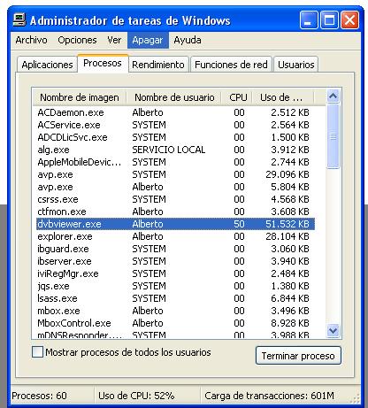Select the avp.exe process run by Alberto
The image size is (368, 408).
(175, 187)
